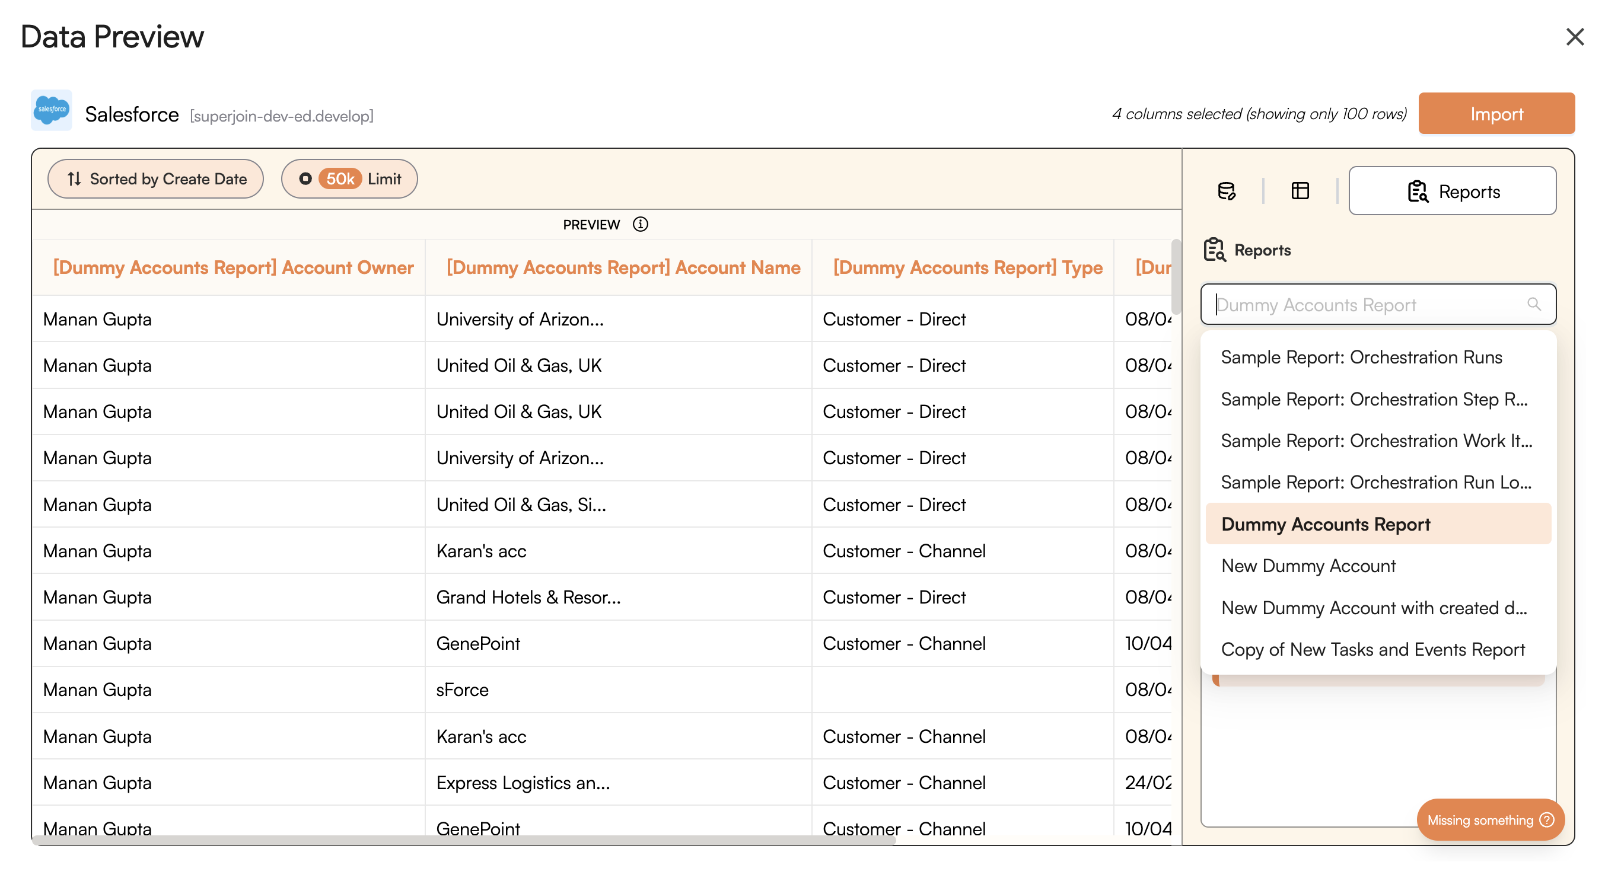Click the horizontal scrollbar under the table
1605x881 pixels.
tap(464, 841)
